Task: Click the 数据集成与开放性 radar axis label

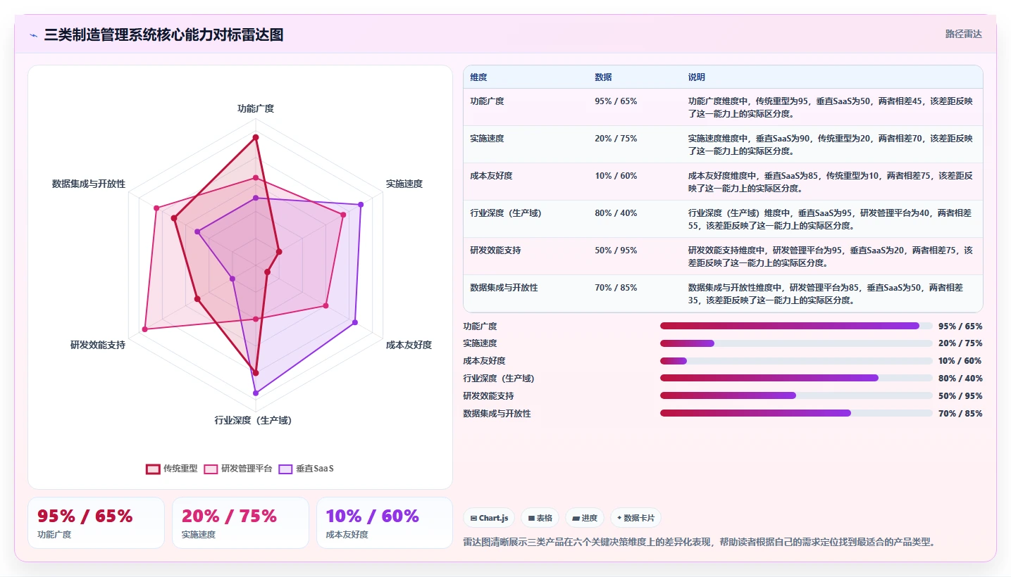Action: 89,184
